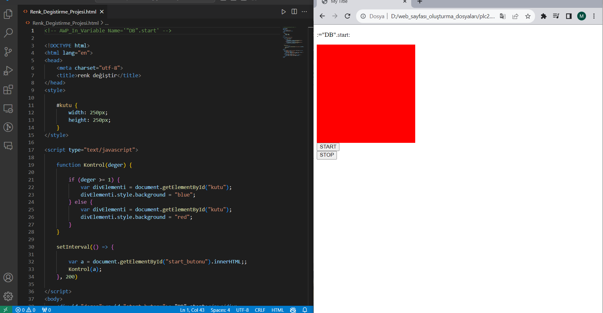603x313 pixels.
Task: Open the editor More Actions menu
Action: (x=304, y=12)
